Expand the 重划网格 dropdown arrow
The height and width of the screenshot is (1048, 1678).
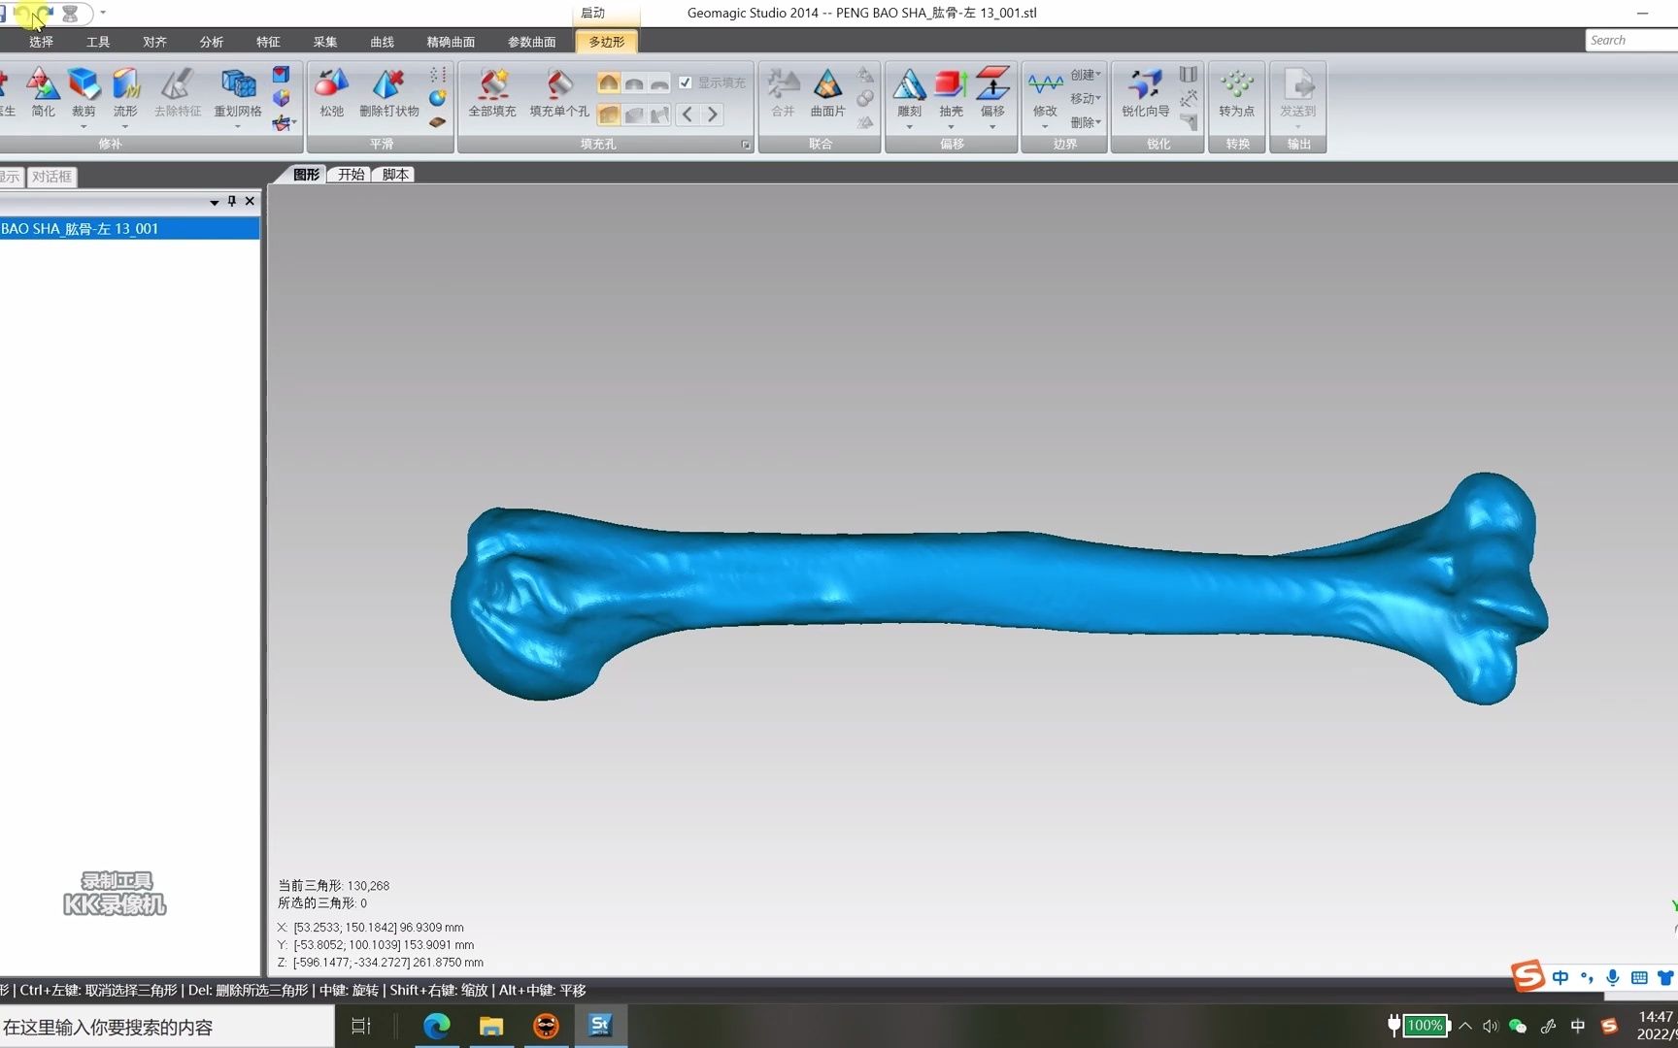tap(238, 126)
